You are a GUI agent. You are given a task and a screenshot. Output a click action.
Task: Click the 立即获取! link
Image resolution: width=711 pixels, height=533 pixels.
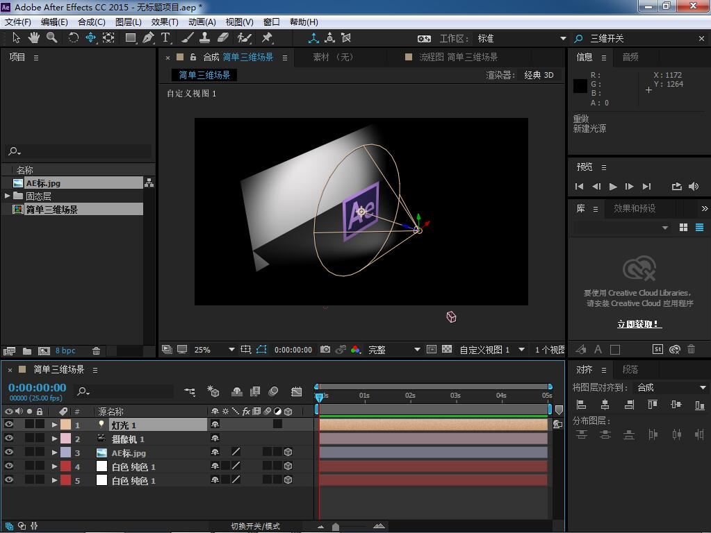pyautogui.click(x=639, y=324)
